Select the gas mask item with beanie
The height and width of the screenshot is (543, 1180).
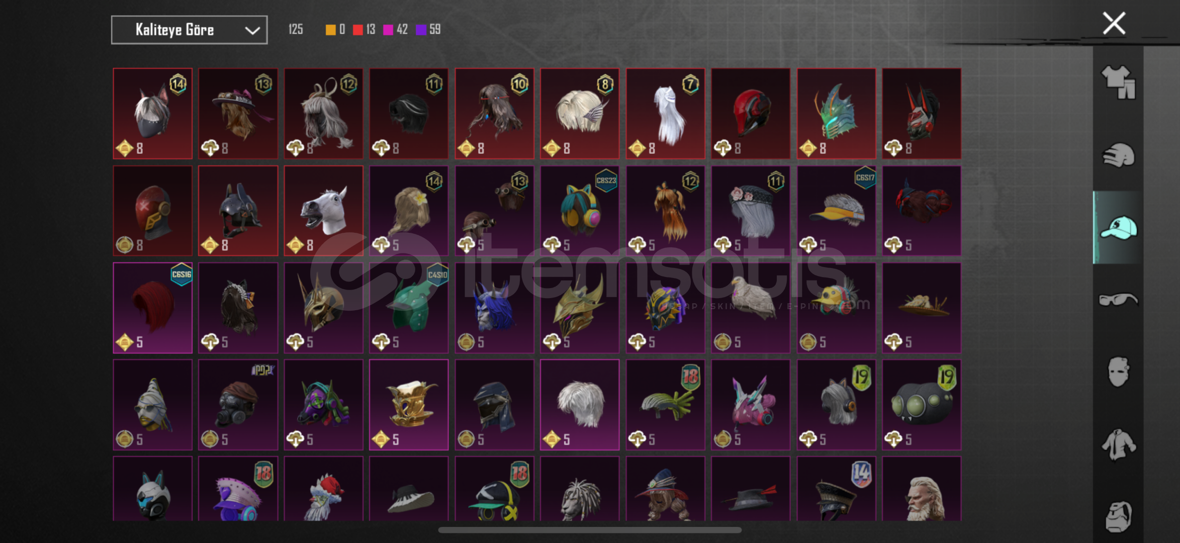(x=238, y=405)
